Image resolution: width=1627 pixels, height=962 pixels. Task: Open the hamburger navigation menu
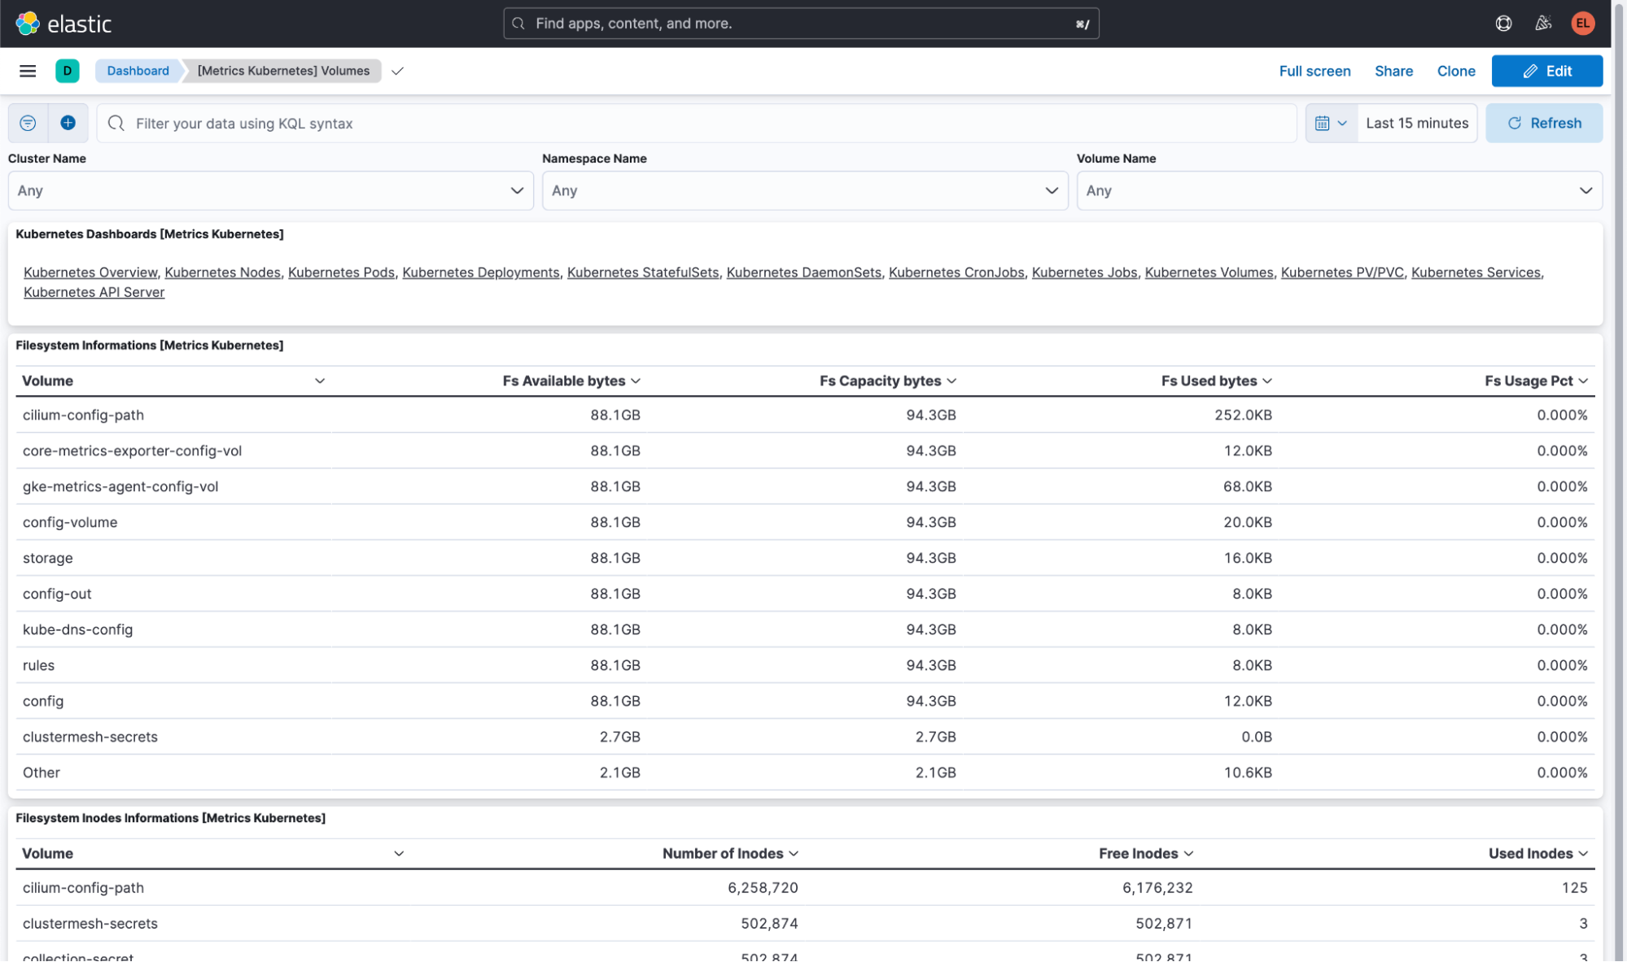pyautogui.click(x=28, y=71)
